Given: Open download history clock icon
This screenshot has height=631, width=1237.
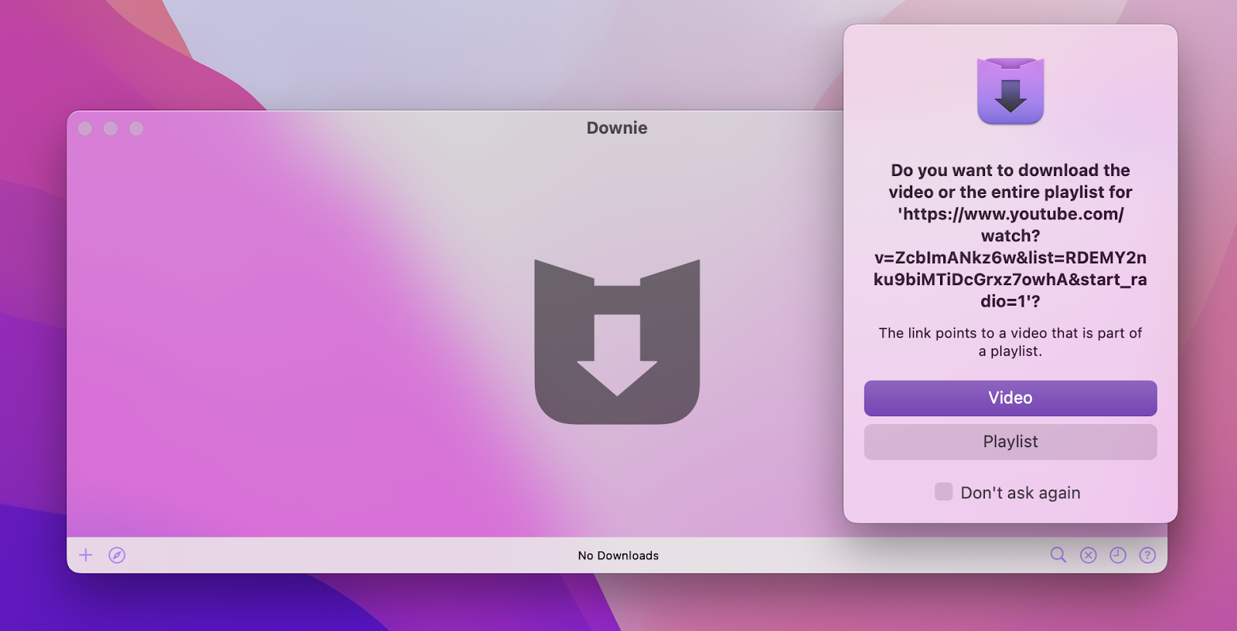Looking at the screenshot, I should 1118,555.
